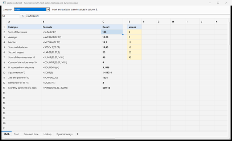Click the =LARGE(E2:E7,2) formula cell
The image size is (232, 141).
tap(71, 52)
